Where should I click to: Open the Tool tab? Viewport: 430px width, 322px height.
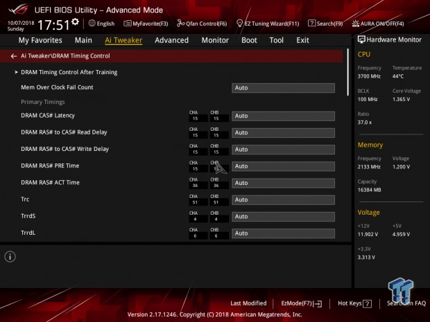(x=277, y=40)
